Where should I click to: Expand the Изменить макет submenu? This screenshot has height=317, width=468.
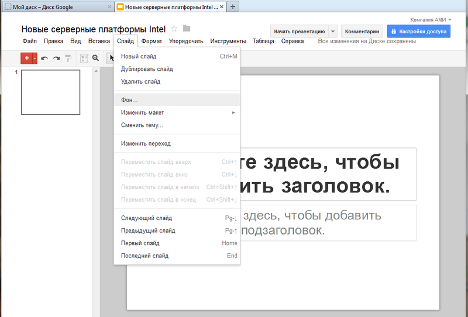[177, 112]
